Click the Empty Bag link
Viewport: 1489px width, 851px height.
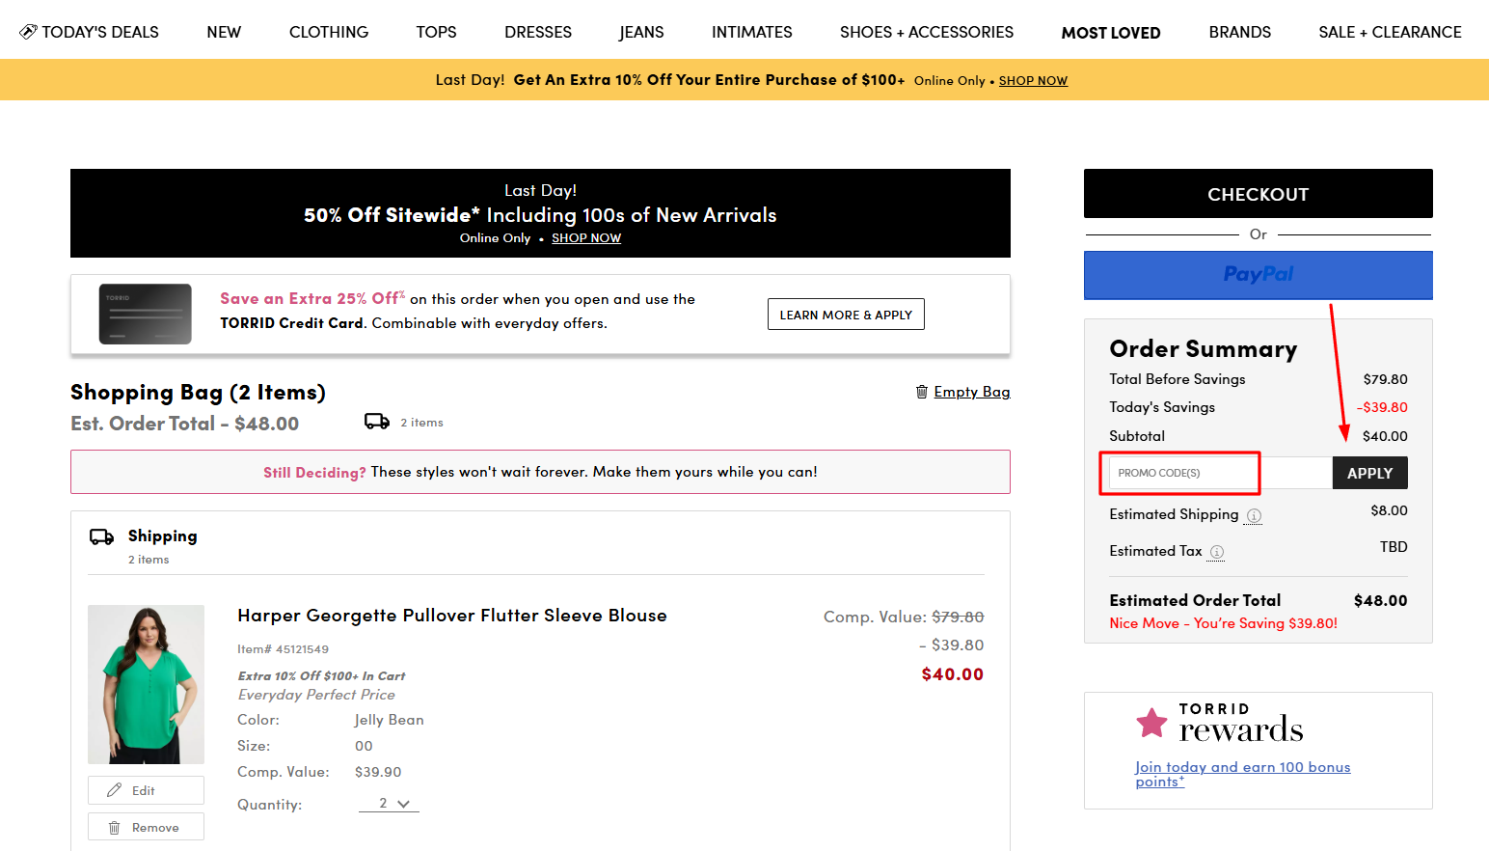click(x=972, y=392)
